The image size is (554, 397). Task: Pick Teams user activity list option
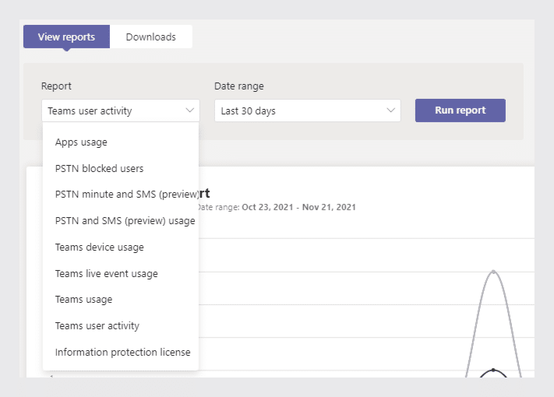tap(121, 325)
